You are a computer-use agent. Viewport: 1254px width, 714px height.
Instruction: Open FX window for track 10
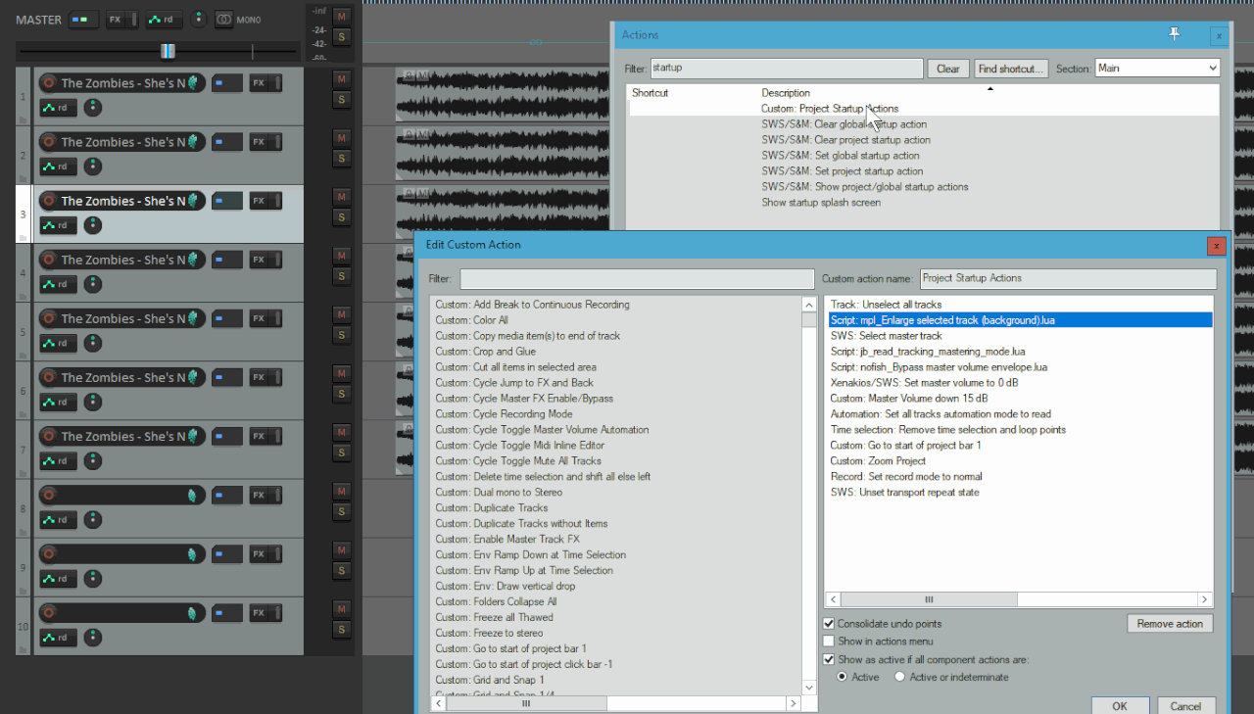pos(260,613)
